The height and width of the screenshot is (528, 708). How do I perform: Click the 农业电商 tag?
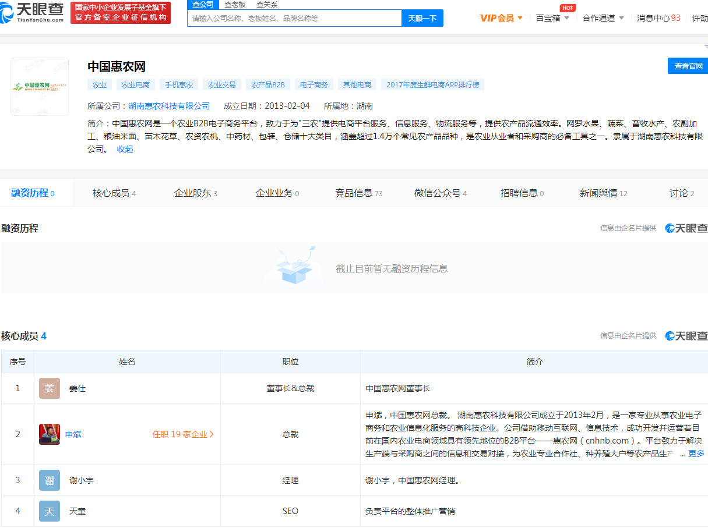136,85
